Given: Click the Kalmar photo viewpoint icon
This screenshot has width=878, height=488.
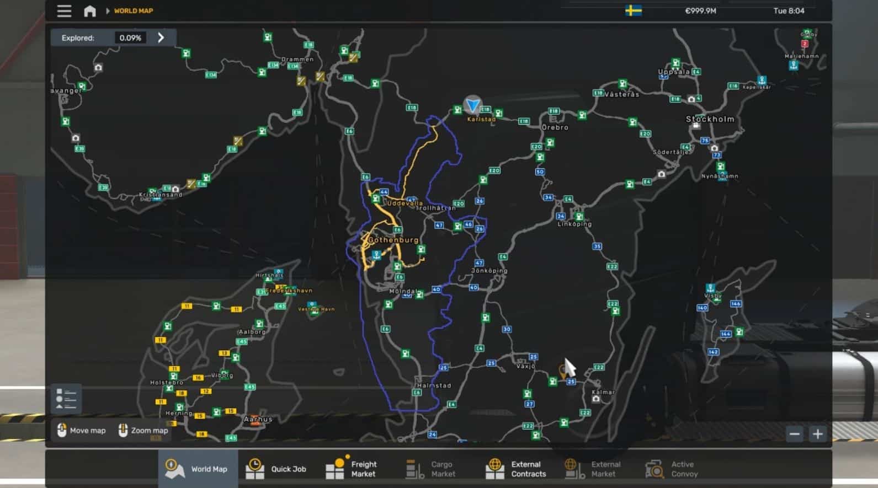Looking at the screenshot, I should coord(596,399).
